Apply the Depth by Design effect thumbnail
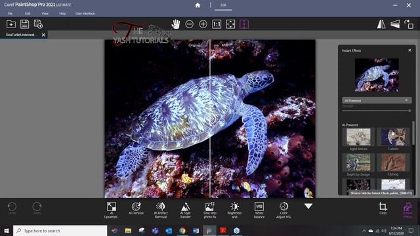Screen dimensions: 420x236 click(358, 163)
